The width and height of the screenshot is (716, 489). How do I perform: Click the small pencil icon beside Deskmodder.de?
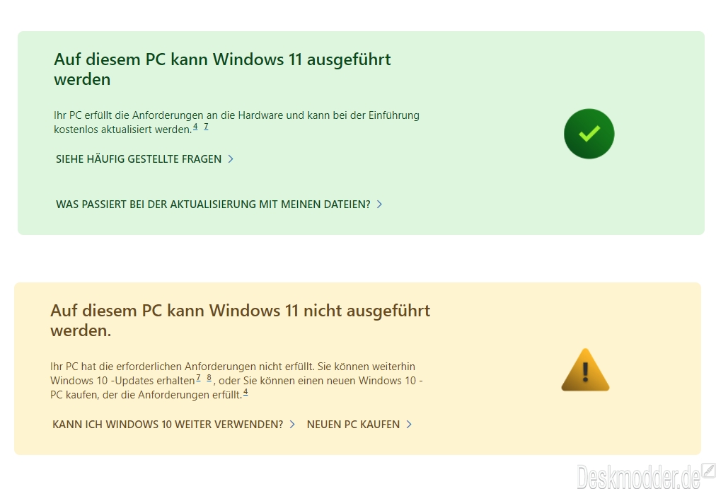[709, 471]
